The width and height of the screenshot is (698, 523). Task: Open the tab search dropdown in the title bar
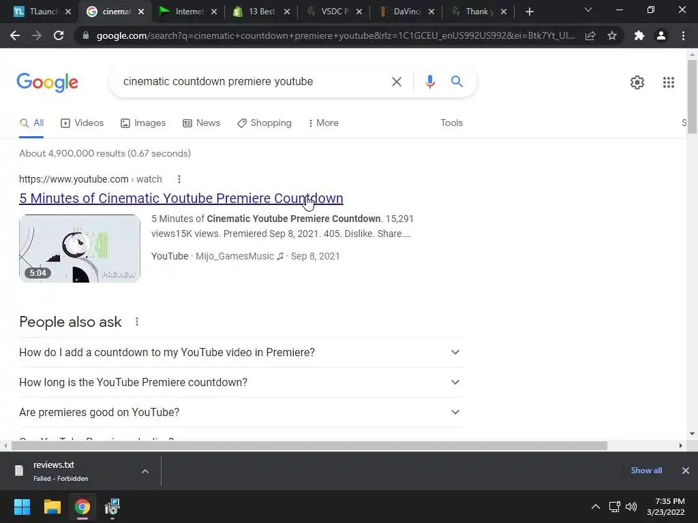pos(588,10)
